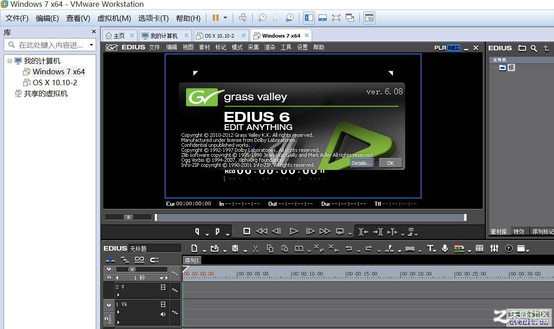Click the Rewind button in the player

click(262, 231)
